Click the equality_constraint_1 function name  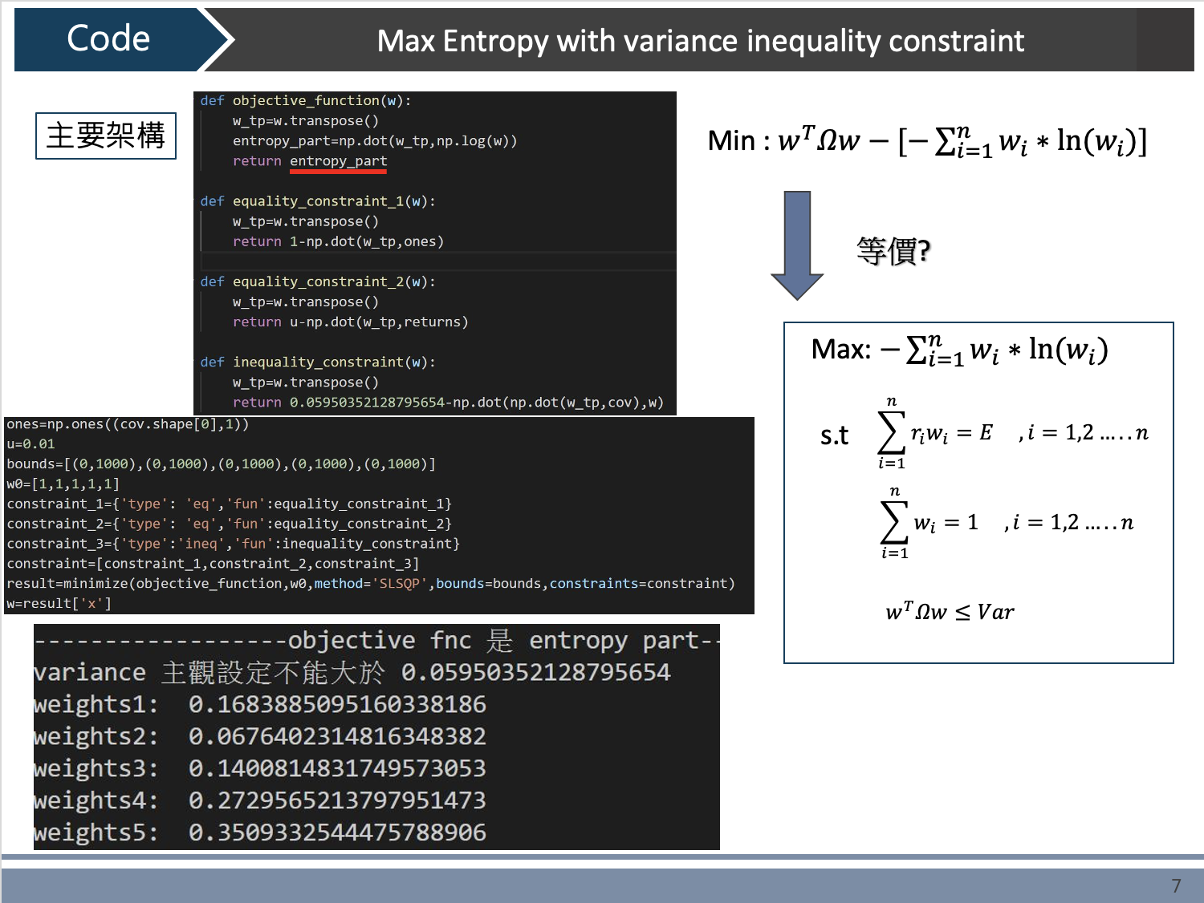click(x=317, y=200)
